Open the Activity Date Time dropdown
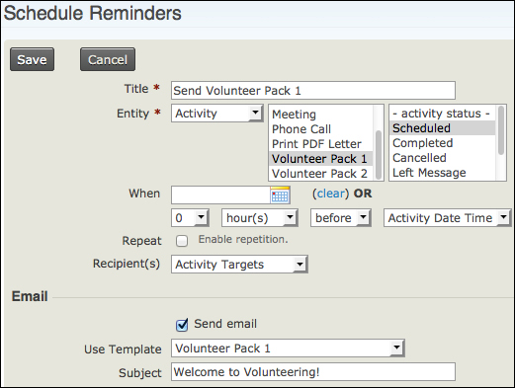The width and height of the screenshot is (515, 388). tap(448, 218)
